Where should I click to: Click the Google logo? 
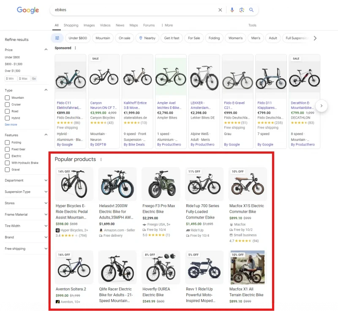[28, 10]
